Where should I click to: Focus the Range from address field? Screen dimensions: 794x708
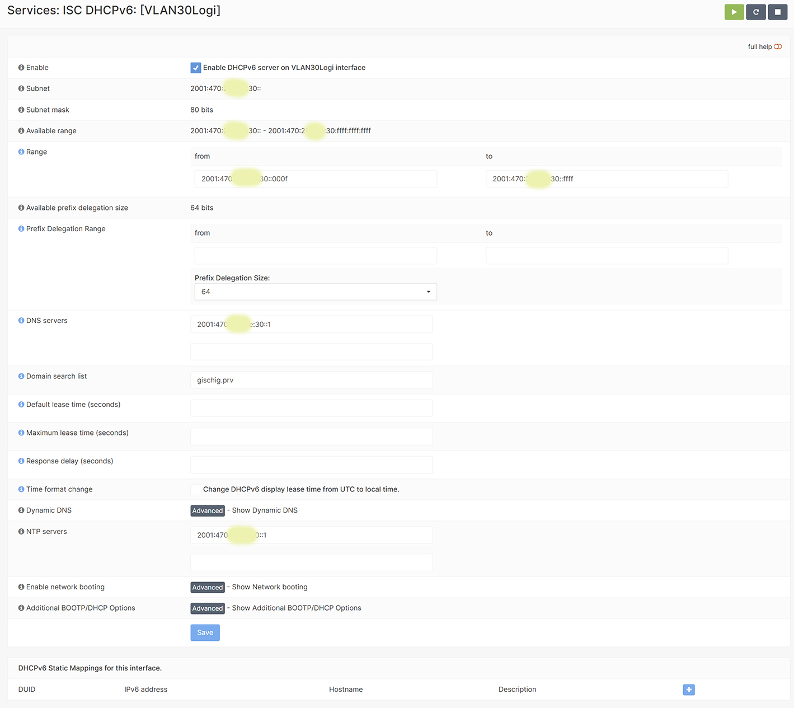[x=316, y=179]
